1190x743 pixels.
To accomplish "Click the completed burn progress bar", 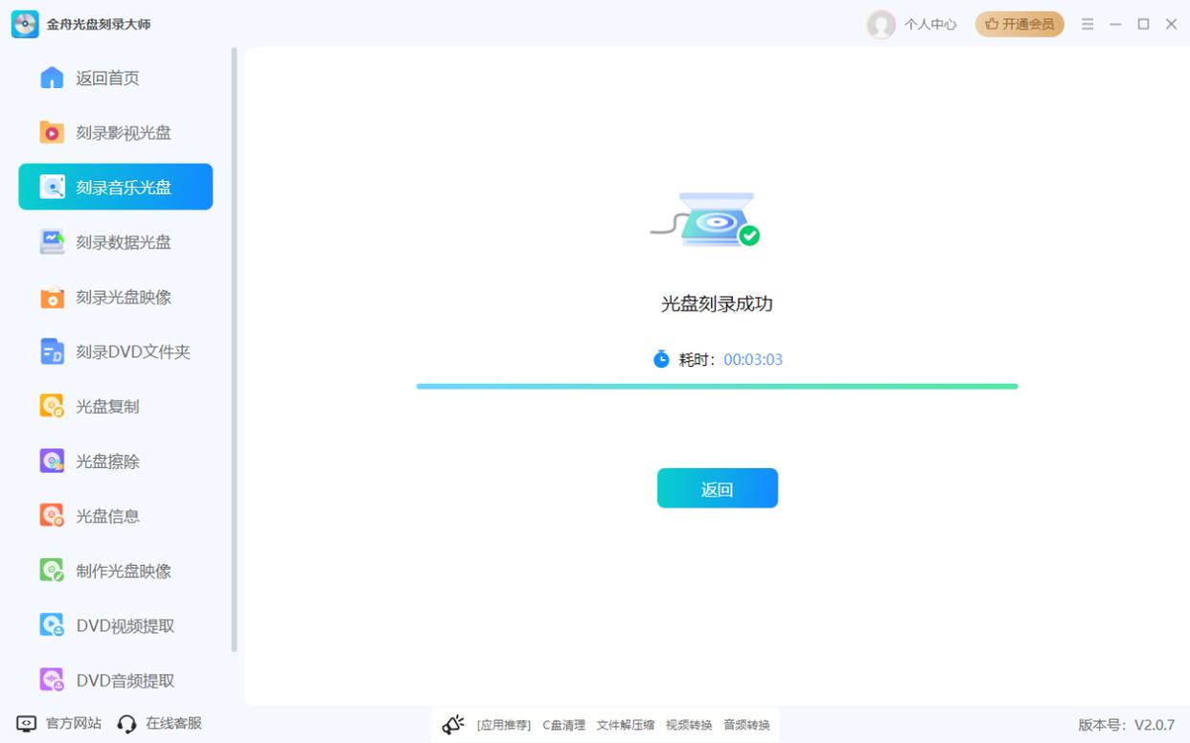I will pyautogui.click(x=717, y=385).
